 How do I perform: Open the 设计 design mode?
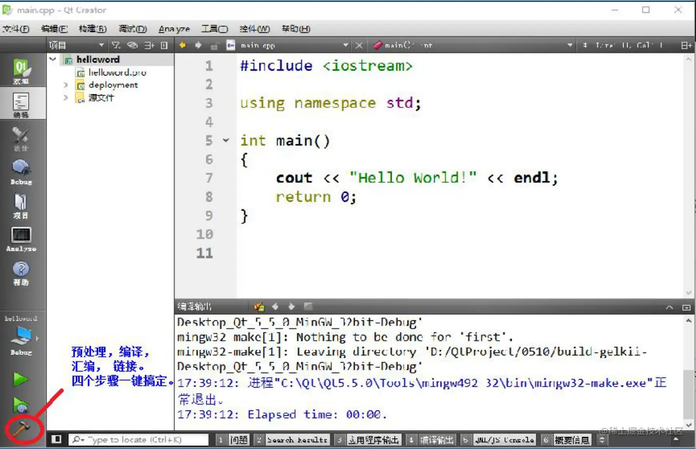[x=21, y=139]
